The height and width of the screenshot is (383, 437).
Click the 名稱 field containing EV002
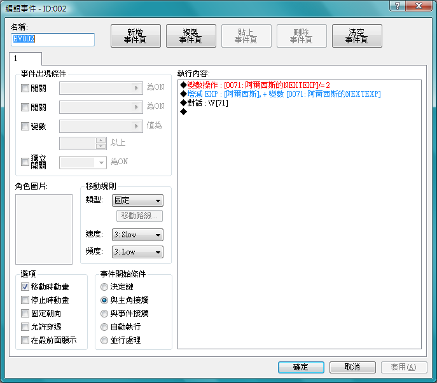point(53,39)
